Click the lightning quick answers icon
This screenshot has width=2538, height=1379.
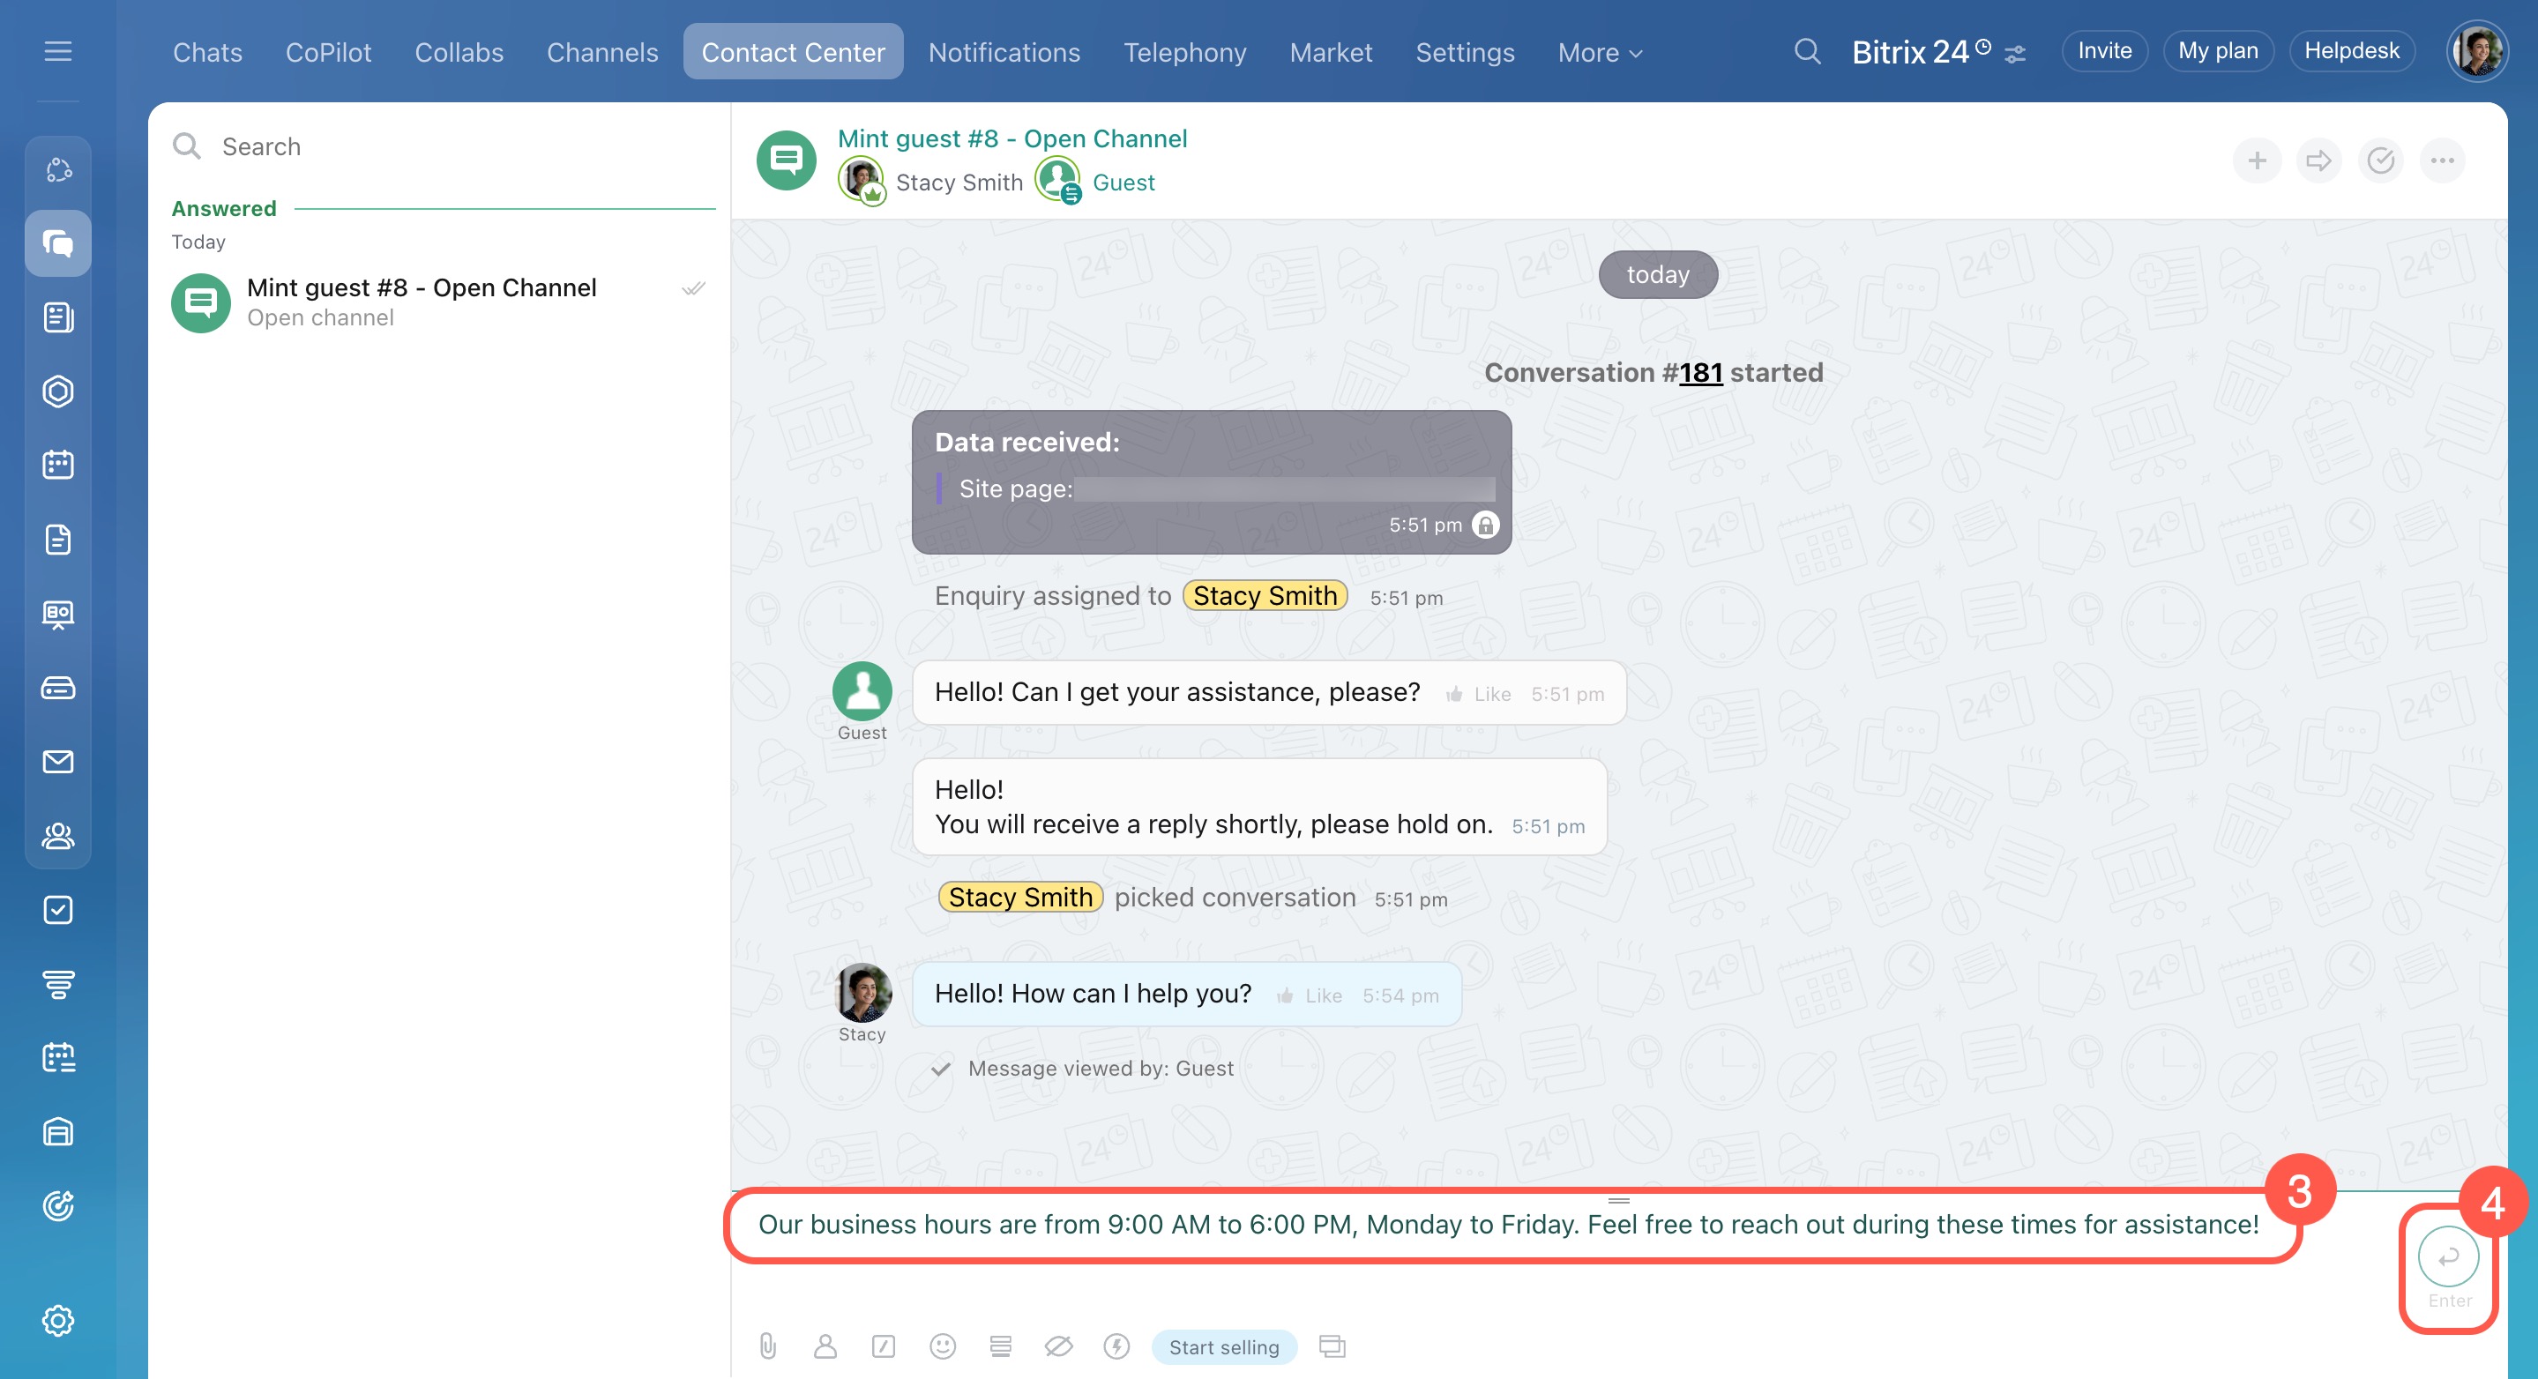click(1116, 1345)
